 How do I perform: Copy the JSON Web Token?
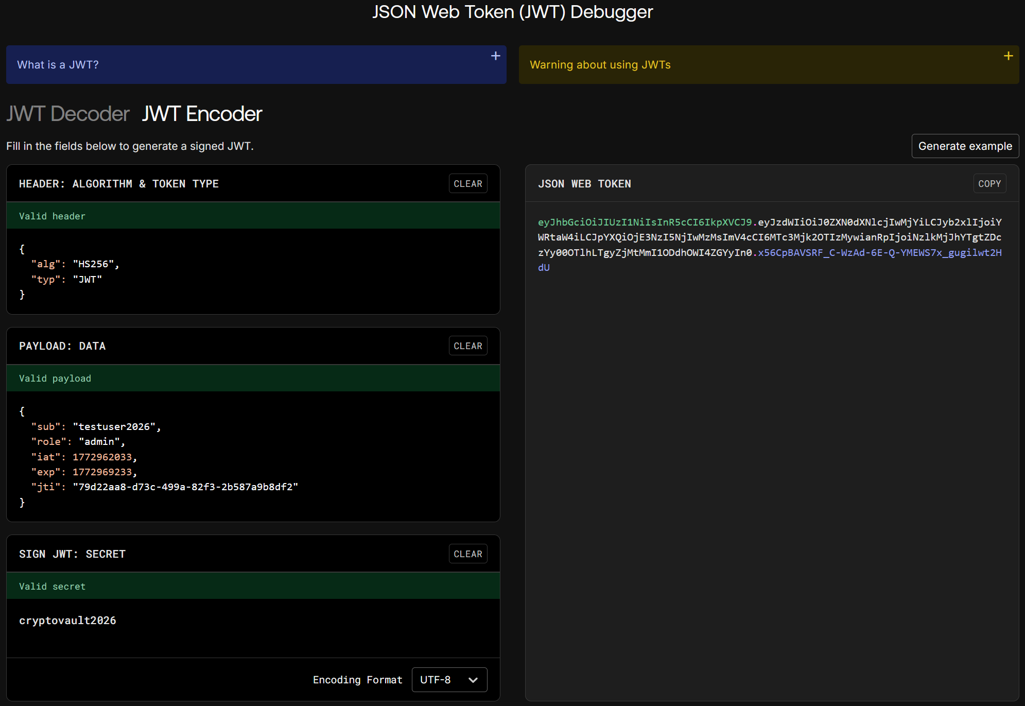coord(989,184)
